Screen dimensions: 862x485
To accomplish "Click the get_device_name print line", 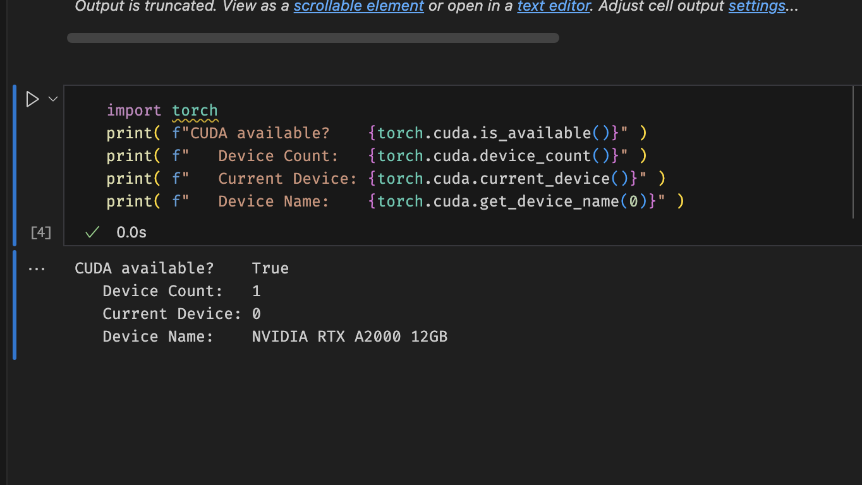I will [x=396, y=201].
